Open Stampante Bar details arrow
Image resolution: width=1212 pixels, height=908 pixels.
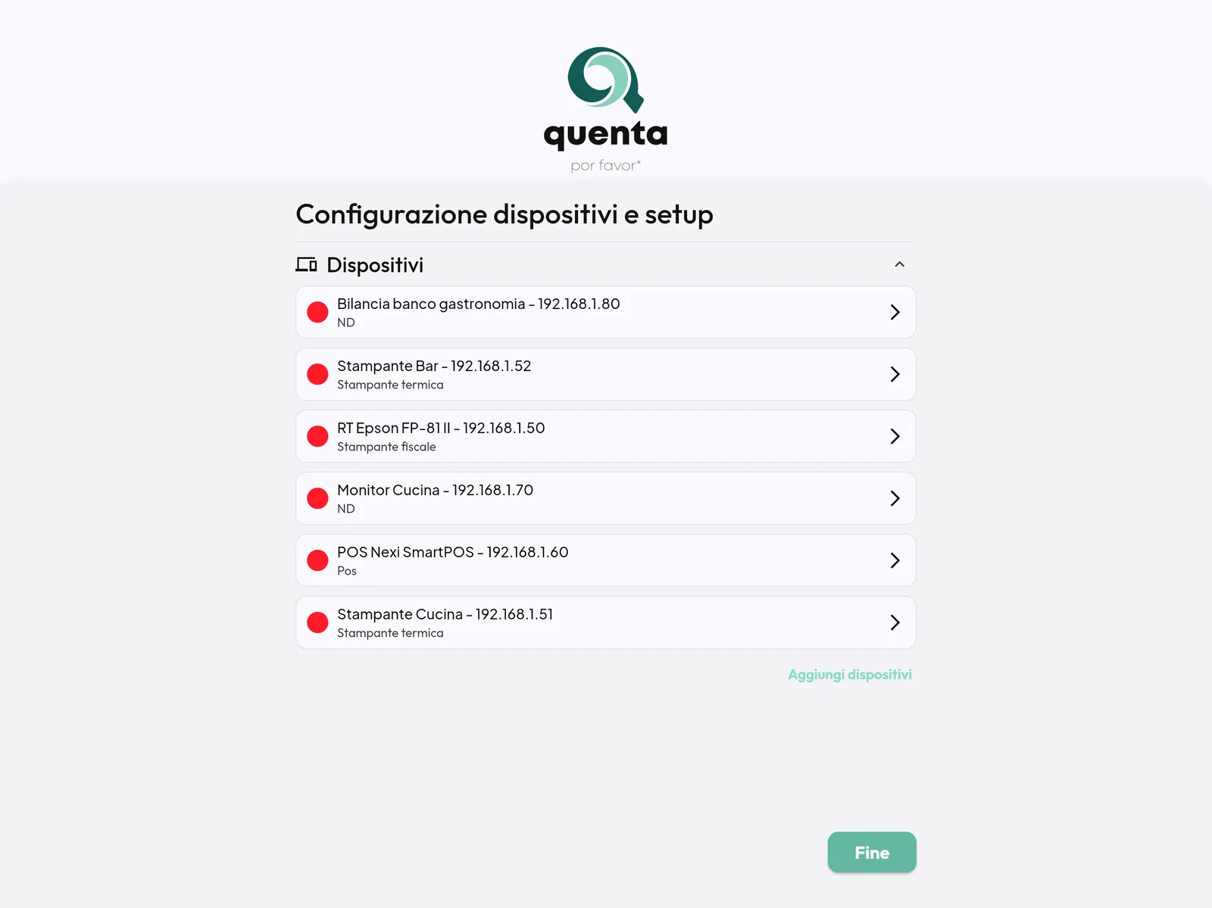(895, 374)
